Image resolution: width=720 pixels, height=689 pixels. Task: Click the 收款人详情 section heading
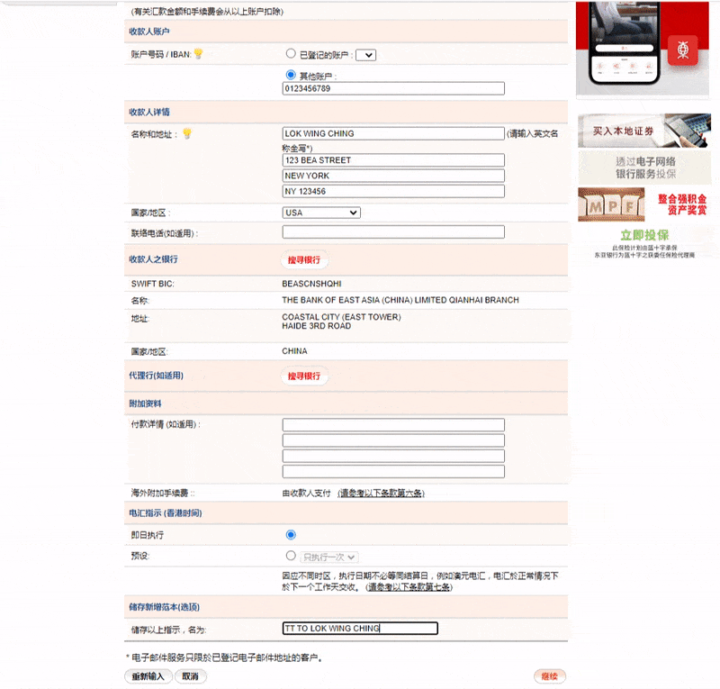[149, 113]
